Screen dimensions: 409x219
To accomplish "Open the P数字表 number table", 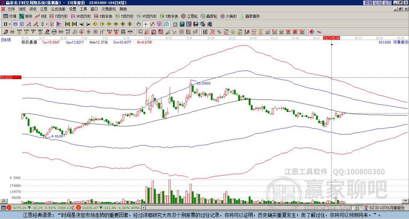I will point(103,16).
